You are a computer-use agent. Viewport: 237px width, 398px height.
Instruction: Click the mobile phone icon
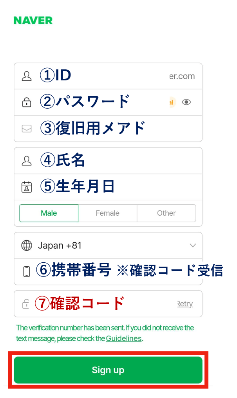point(27,271)
